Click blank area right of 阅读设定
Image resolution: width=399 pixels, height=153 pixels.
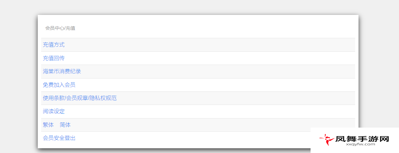(203, 111)
